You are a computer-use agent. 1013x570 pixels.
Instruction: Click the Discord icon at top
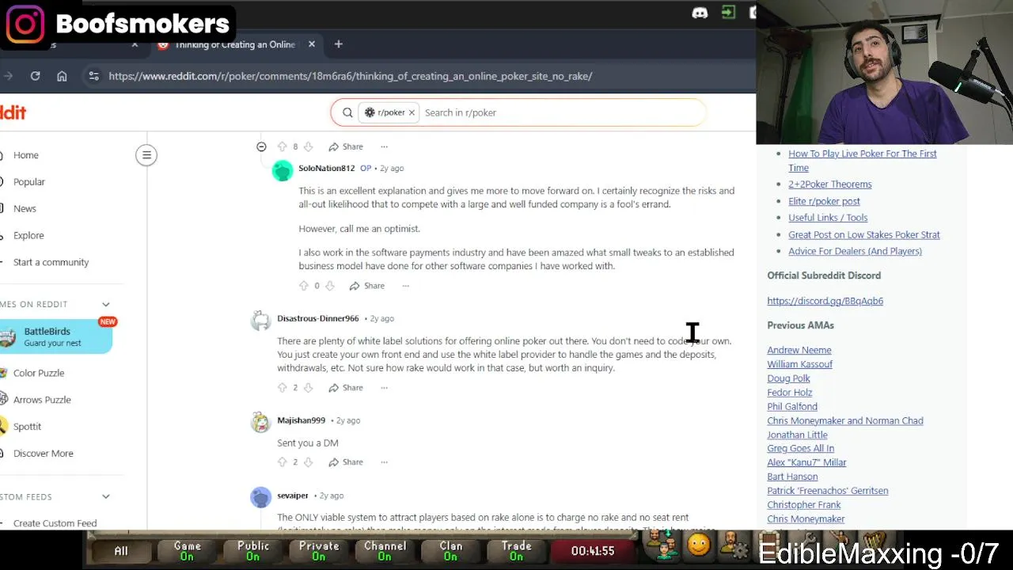tap(700, 13)
